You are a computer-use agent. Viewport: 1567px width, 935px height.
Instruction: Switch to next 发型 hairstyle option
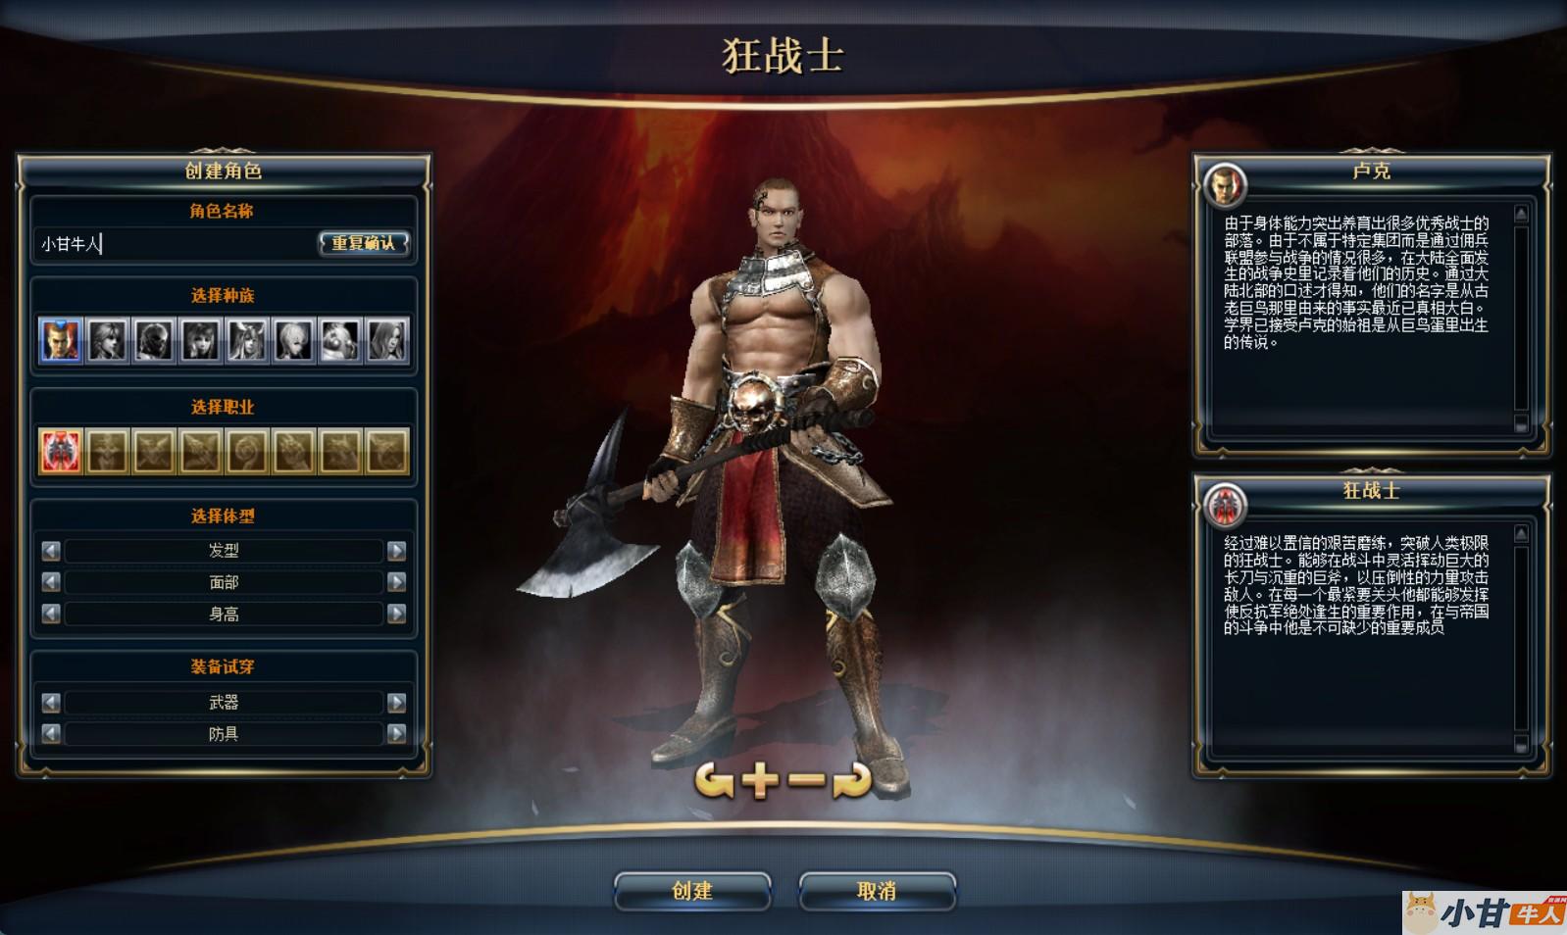click(x=396, y=551)
